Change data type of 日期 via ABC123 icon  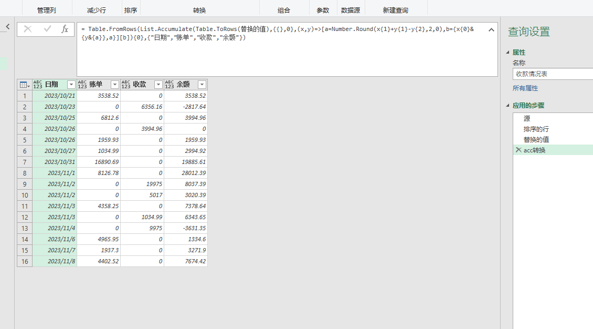pos(37,84)
